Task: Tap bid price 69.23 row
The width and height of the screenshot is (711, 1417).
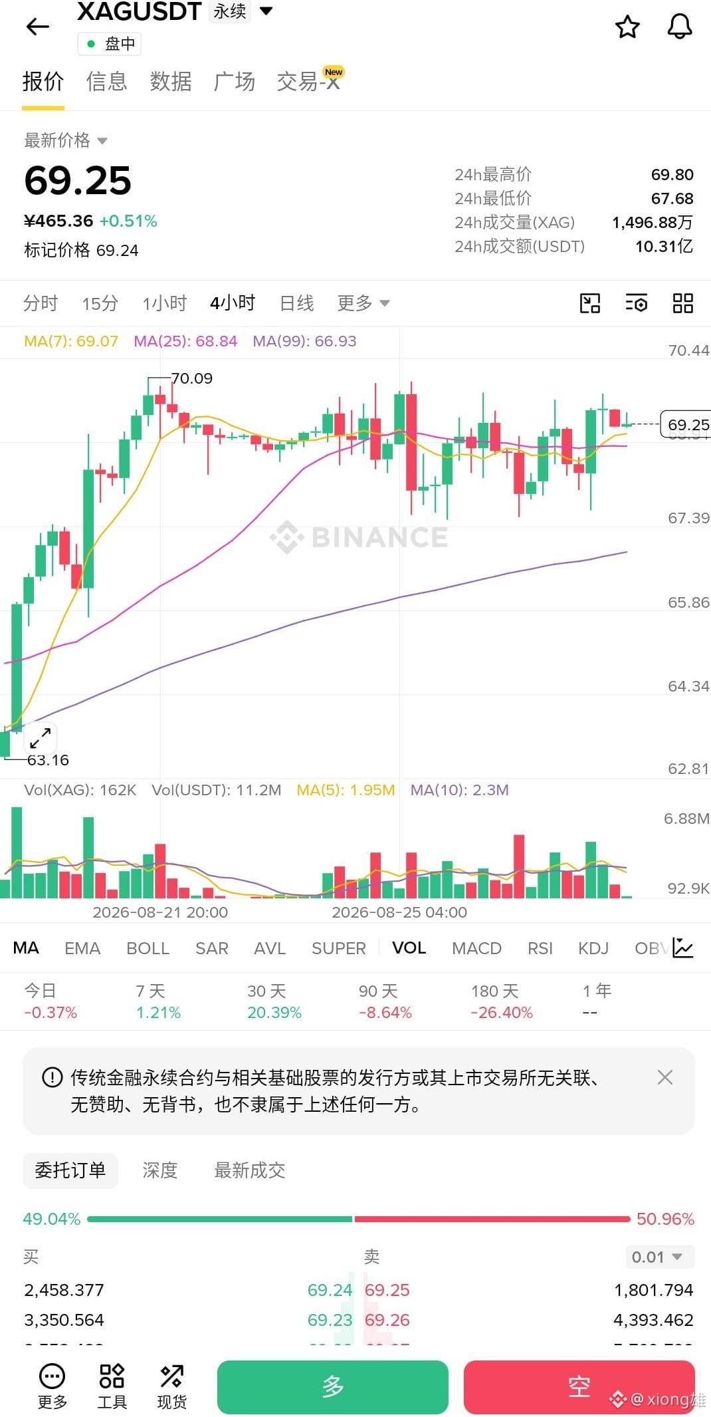Action: coord(330,1320)
